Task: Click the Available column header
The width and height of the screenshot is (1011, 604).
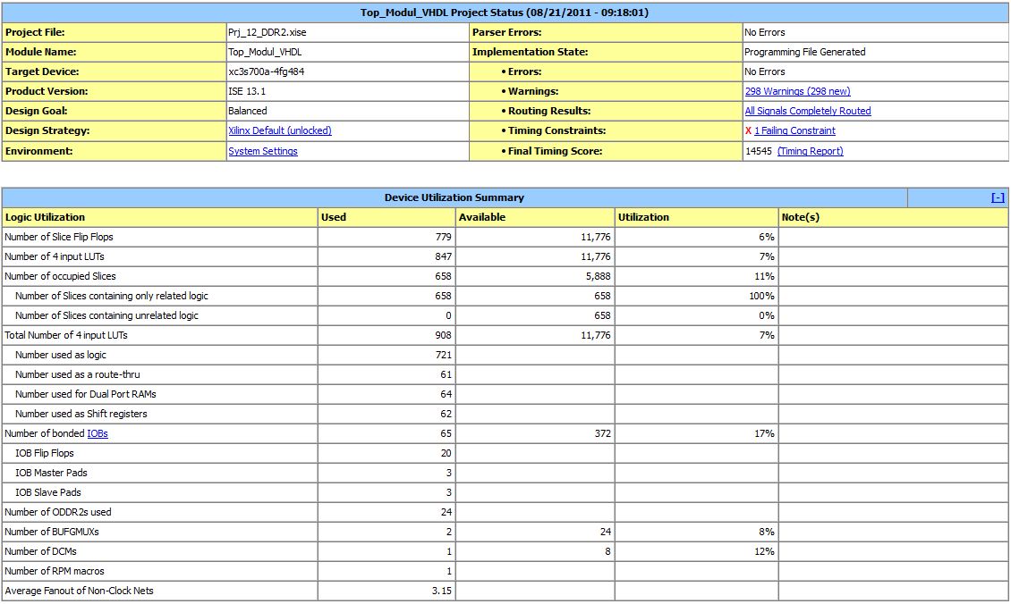Action: point(482,217)
